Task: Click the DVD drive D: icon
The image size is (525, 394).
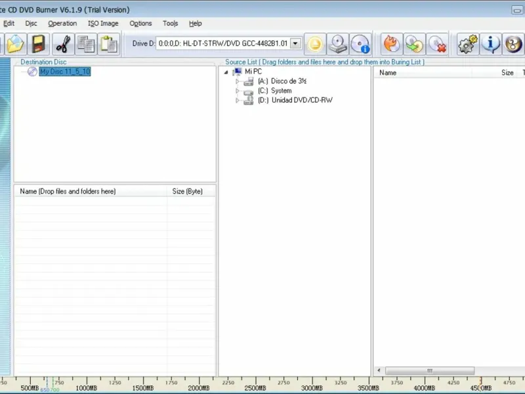Action: (x=249, y=100)
